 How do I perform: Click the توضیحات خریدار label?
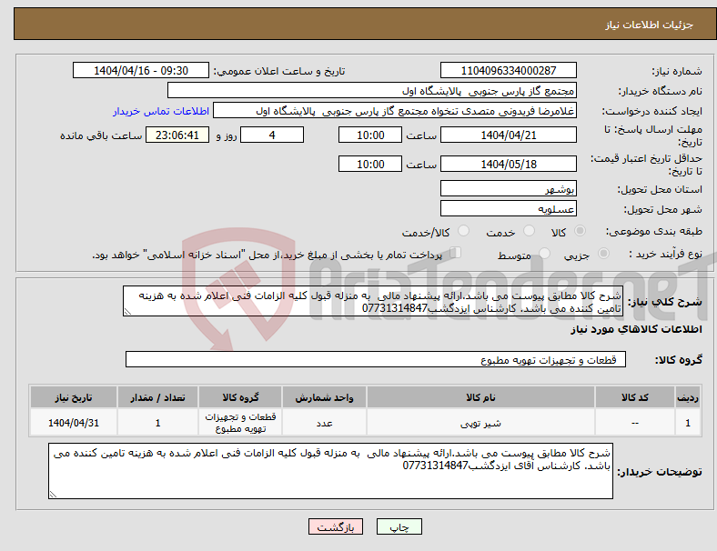click(660, 472)
